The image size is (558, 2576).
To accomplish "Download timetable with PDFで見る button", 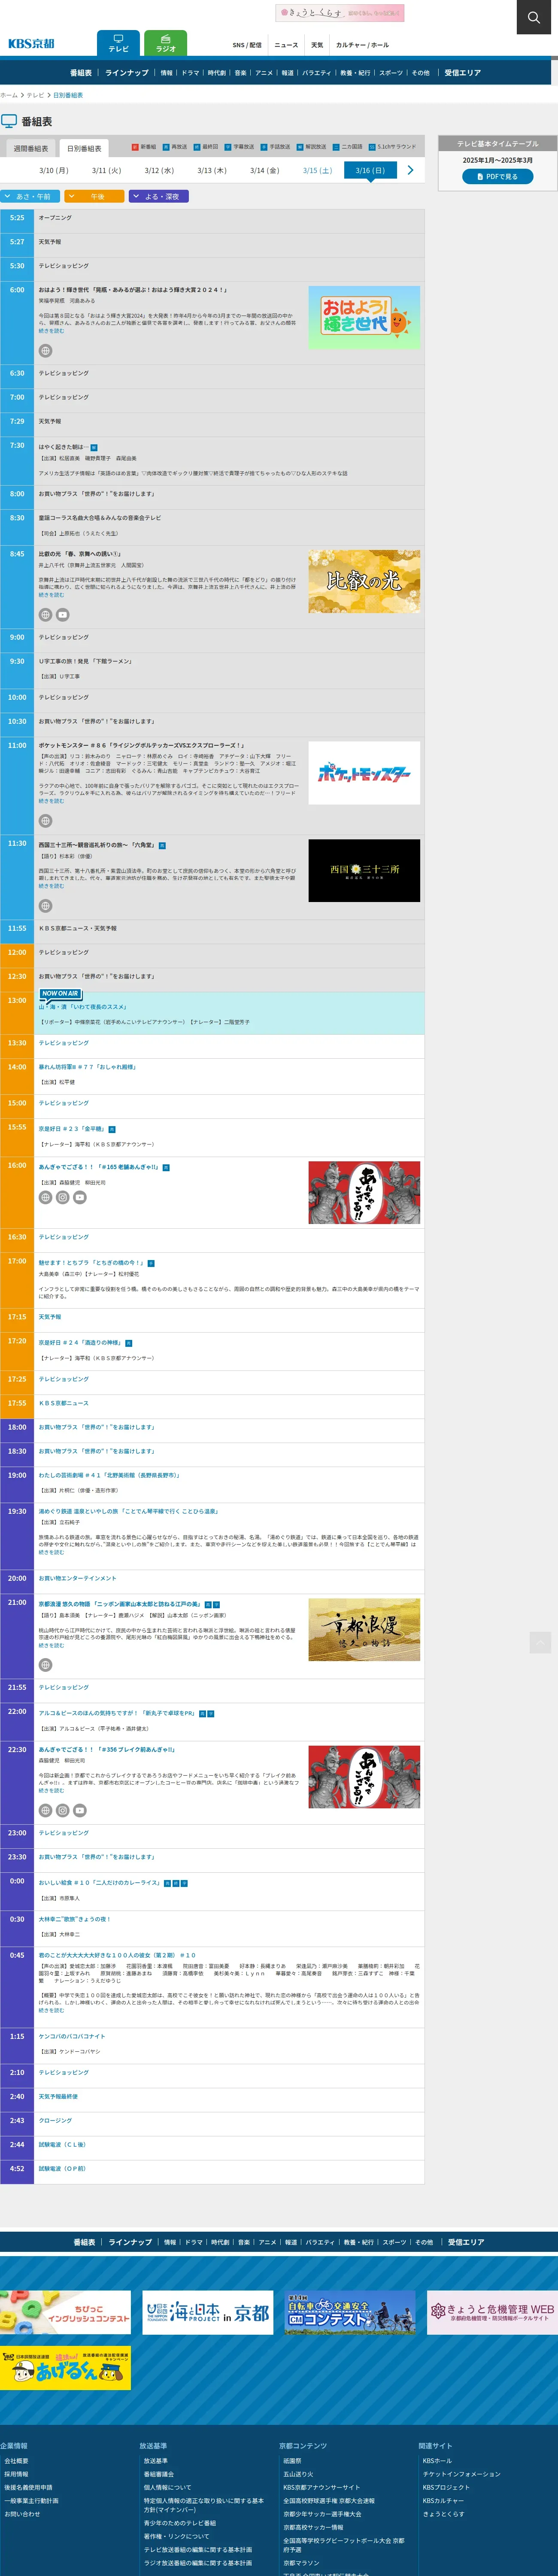I will pyautogui.click(x=498, y=177).
